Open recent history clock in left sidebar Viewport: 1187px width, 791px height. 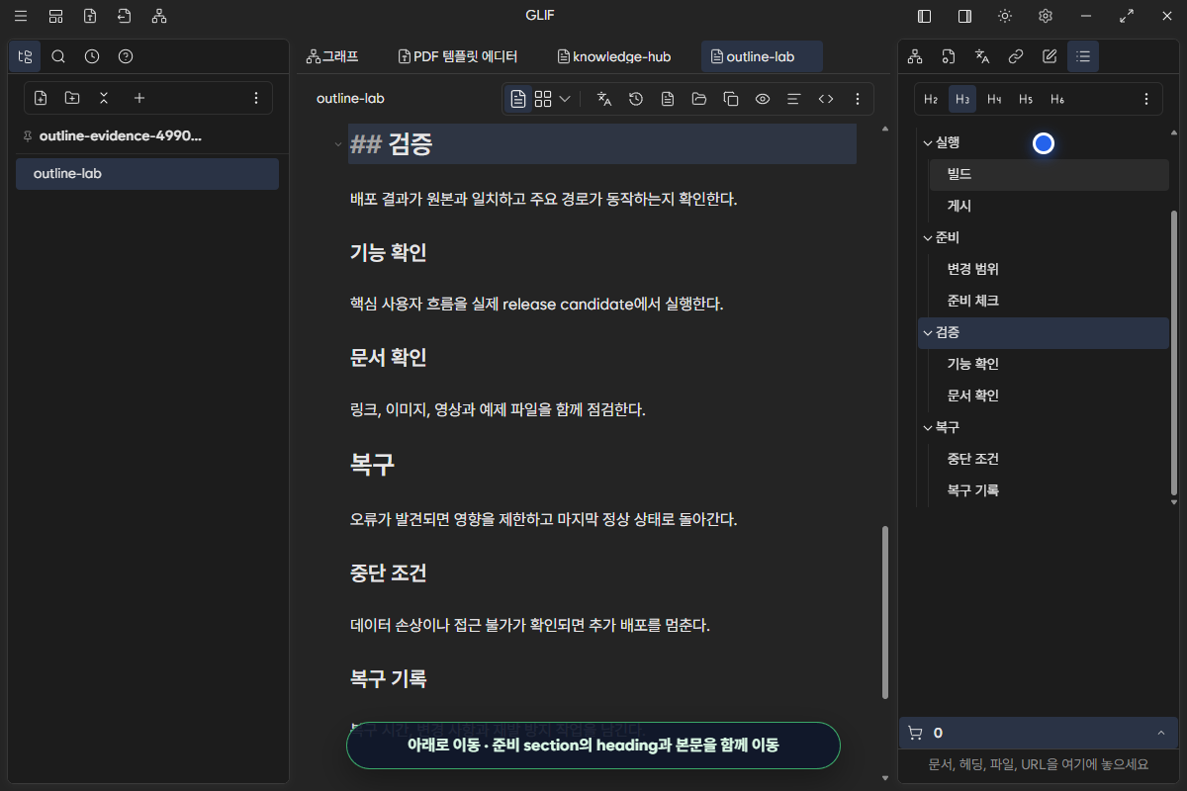92,56
